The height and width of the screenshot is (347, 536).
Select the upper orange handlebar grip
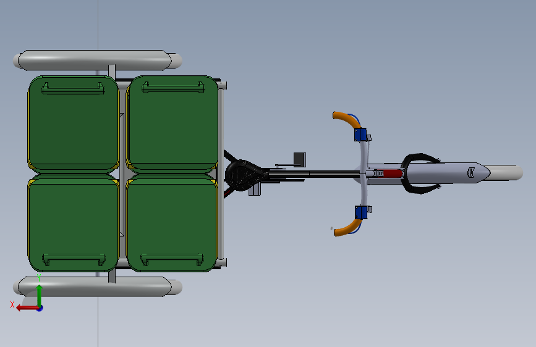[x=346, y=120]
